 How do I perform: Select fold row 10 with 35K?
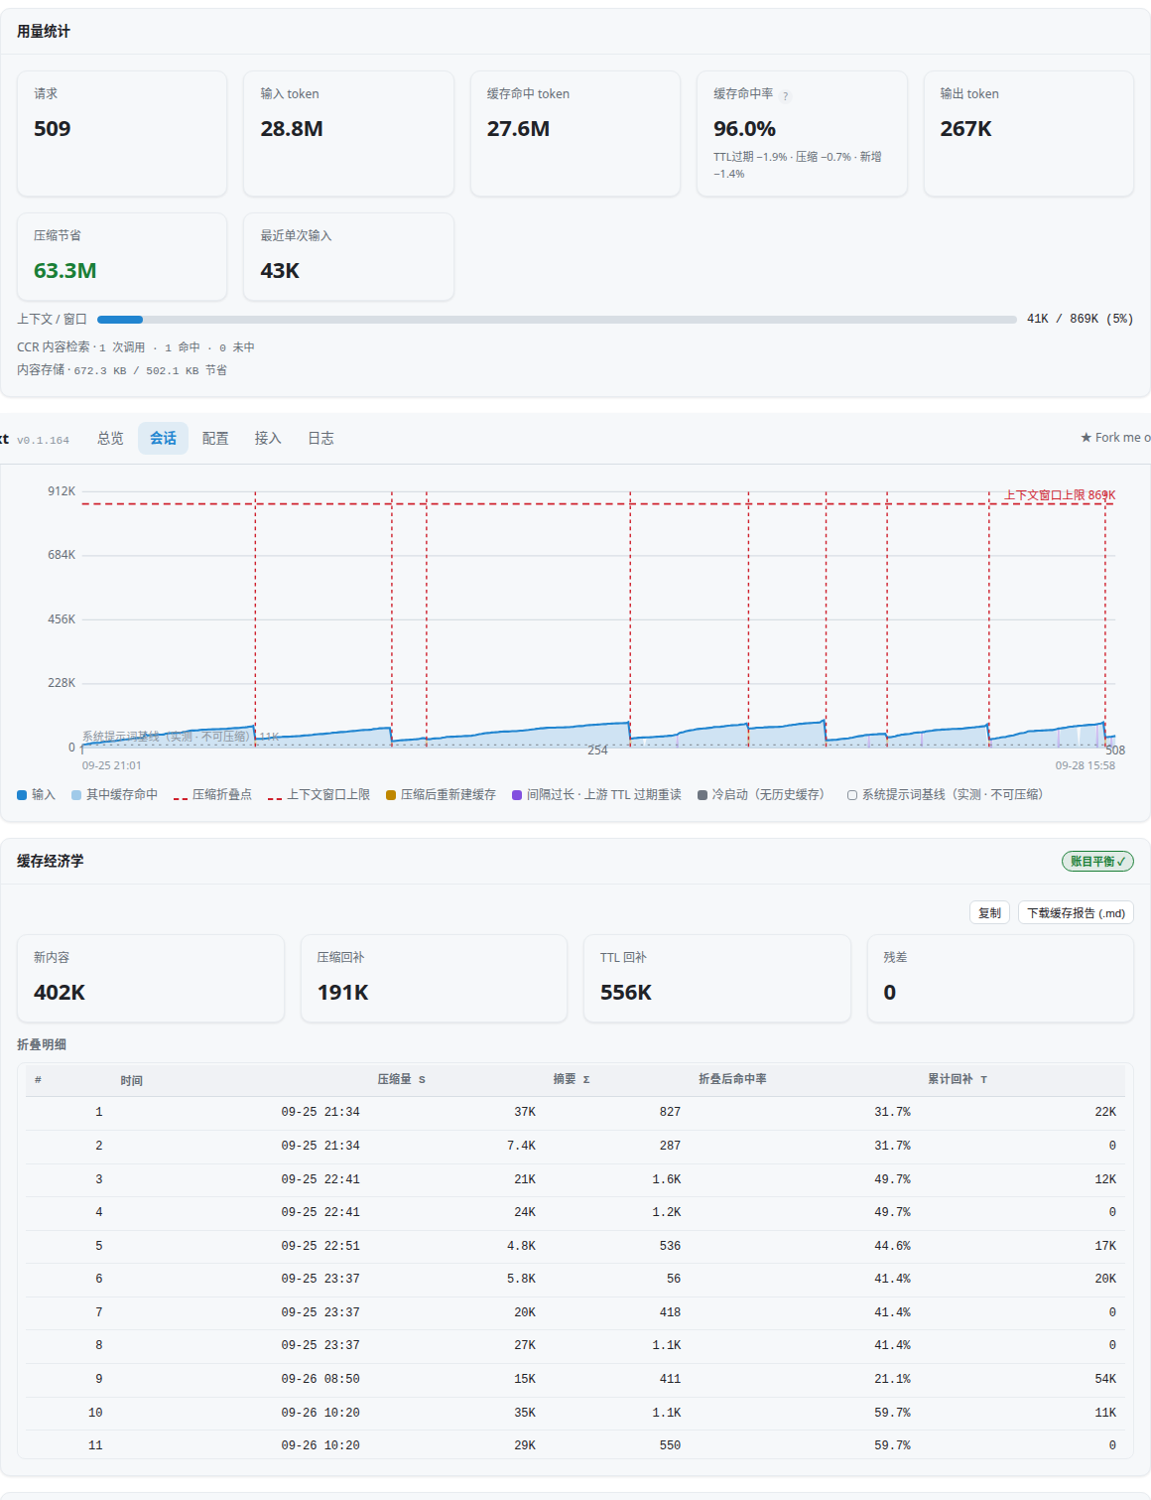(x=575, y=1413)
